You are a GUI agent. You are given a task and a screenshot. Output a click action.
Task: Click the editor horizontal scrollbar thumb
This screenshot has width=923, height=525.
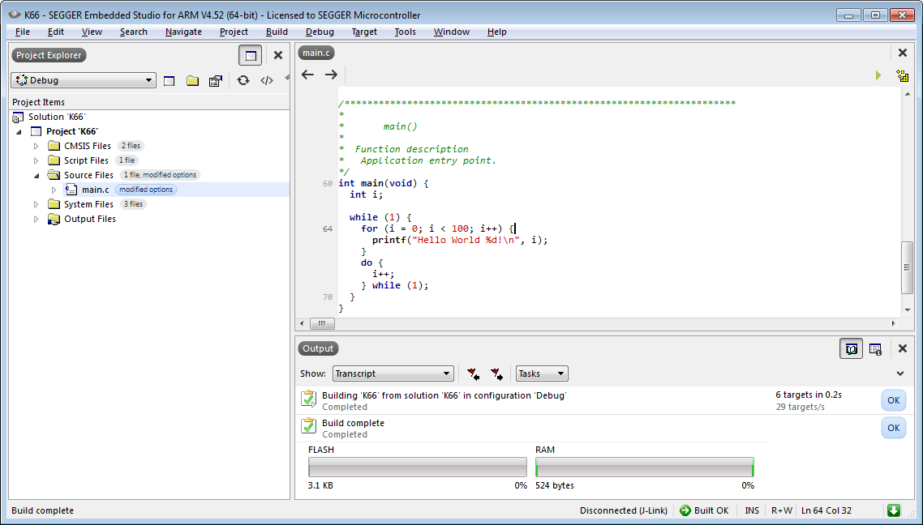tap(321, 323)
